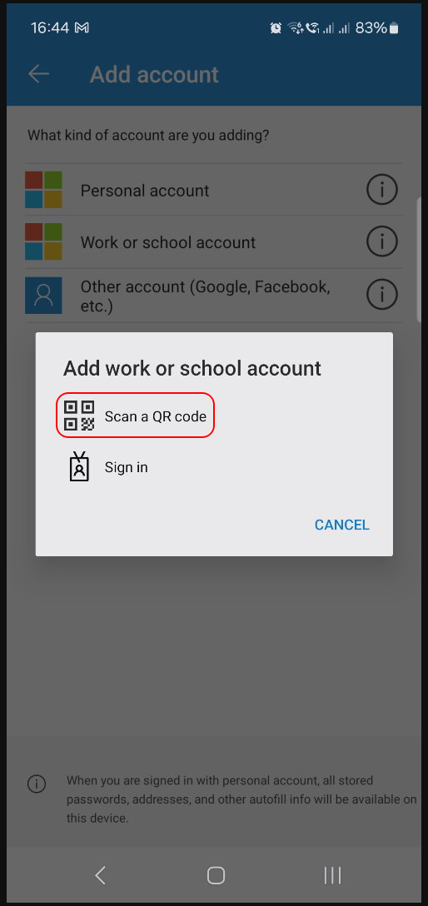
Task: Tap the alarm icon in status bar
Action: click(x=276, y=27)
